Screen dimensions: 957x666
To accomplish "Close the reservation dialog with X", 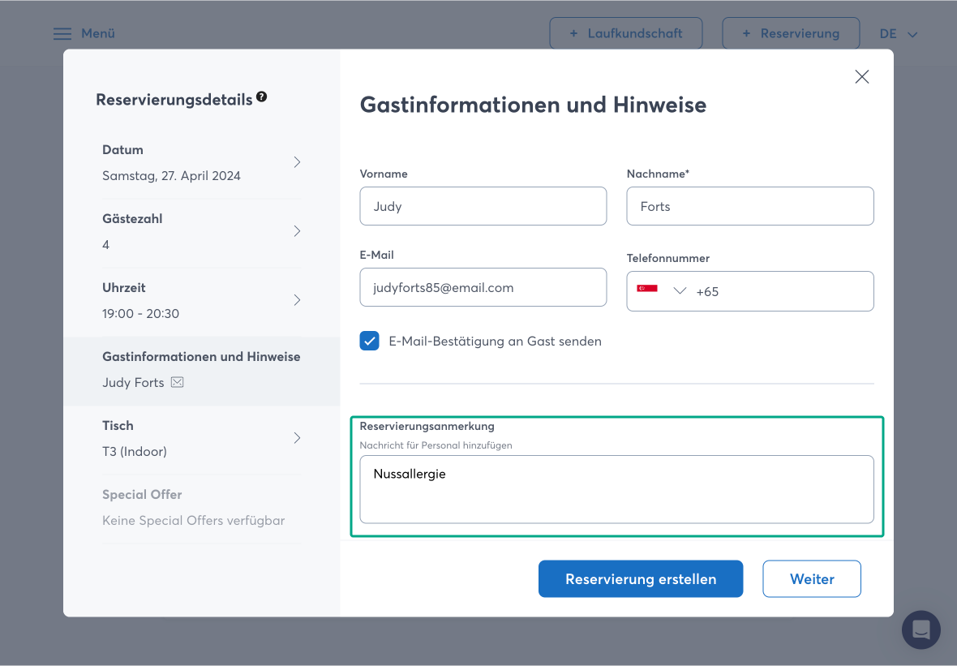I will click(861, 77).
